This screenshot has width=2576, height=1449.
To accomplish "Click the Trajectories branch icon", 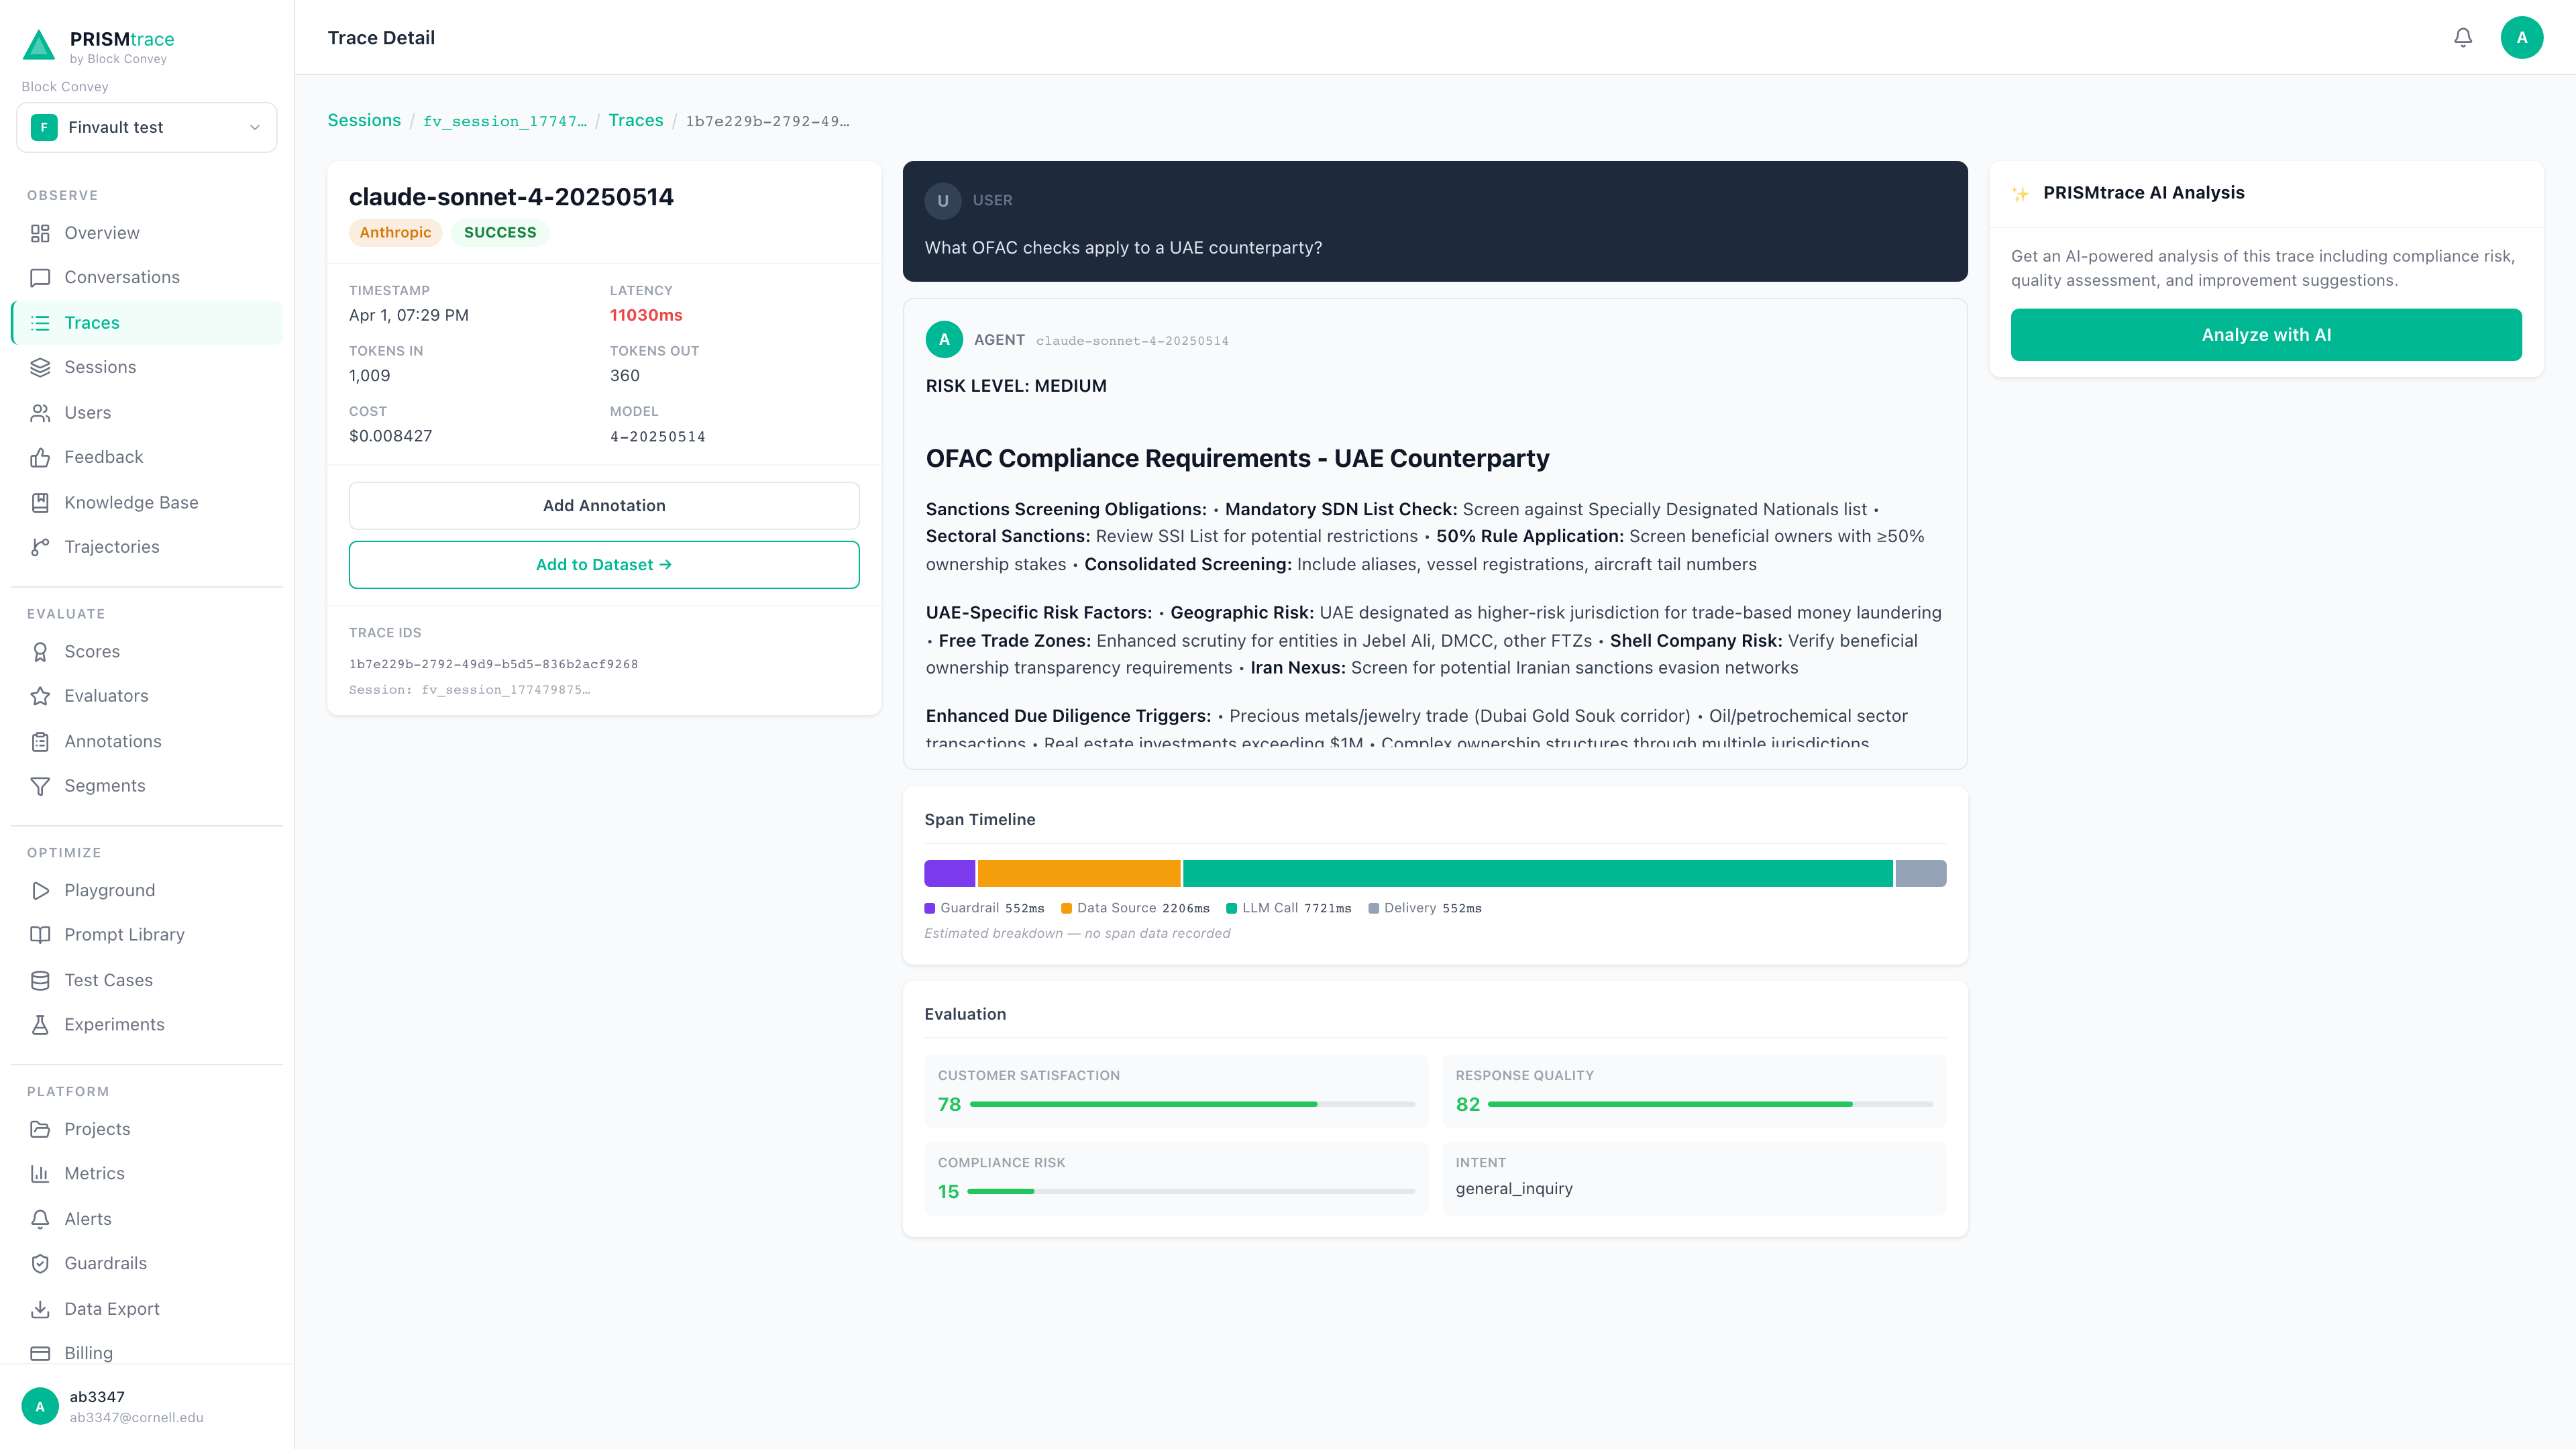I will coord(40,547).
